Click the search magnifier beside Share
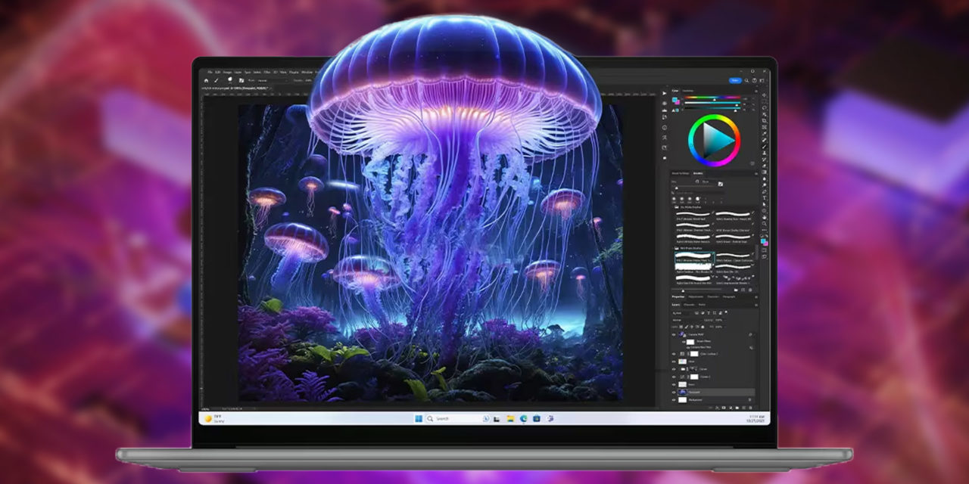 (x=746, y=80)
